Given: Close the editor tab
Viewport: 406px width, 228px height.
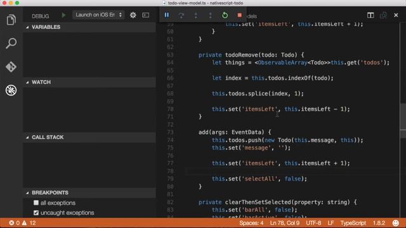Looking at the screenshot, I should pos(396,15).
